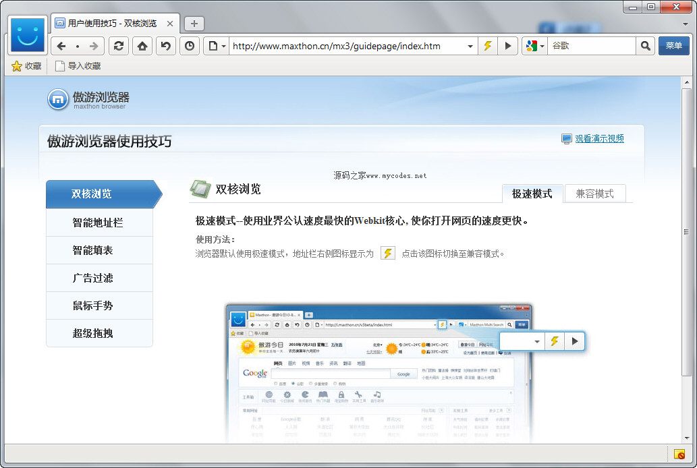The image size is (697, 468).
Task: Open browsing history clock icon
Action: coord(190,46)
